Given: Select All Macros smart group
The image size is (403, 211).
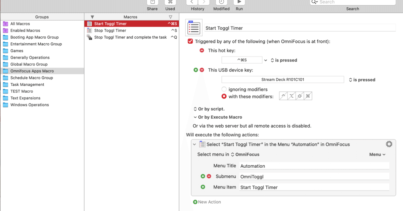Looking at the screenshot, I should [42, 24].
